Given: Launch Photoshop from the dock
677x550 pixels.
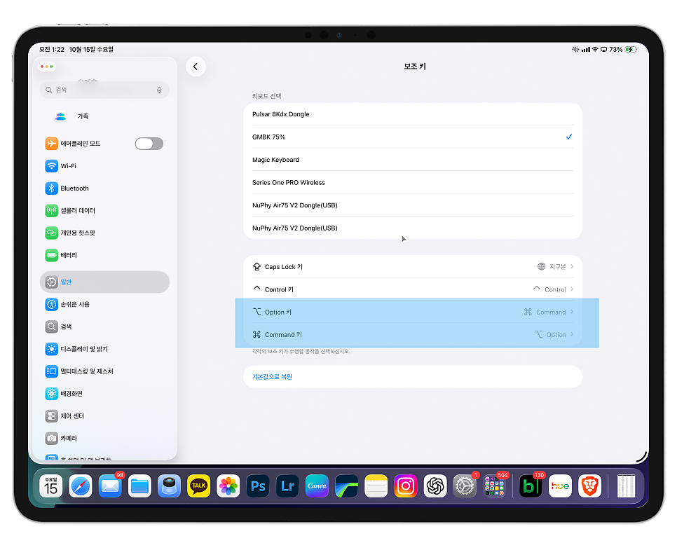Looking at the screenshot, I should point(258,486).
